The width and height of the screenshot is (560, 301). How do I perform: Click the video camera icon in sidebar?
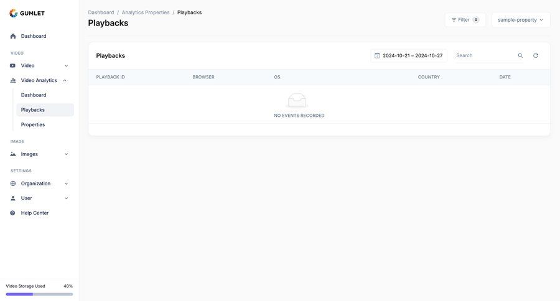[x=13, y=66]
